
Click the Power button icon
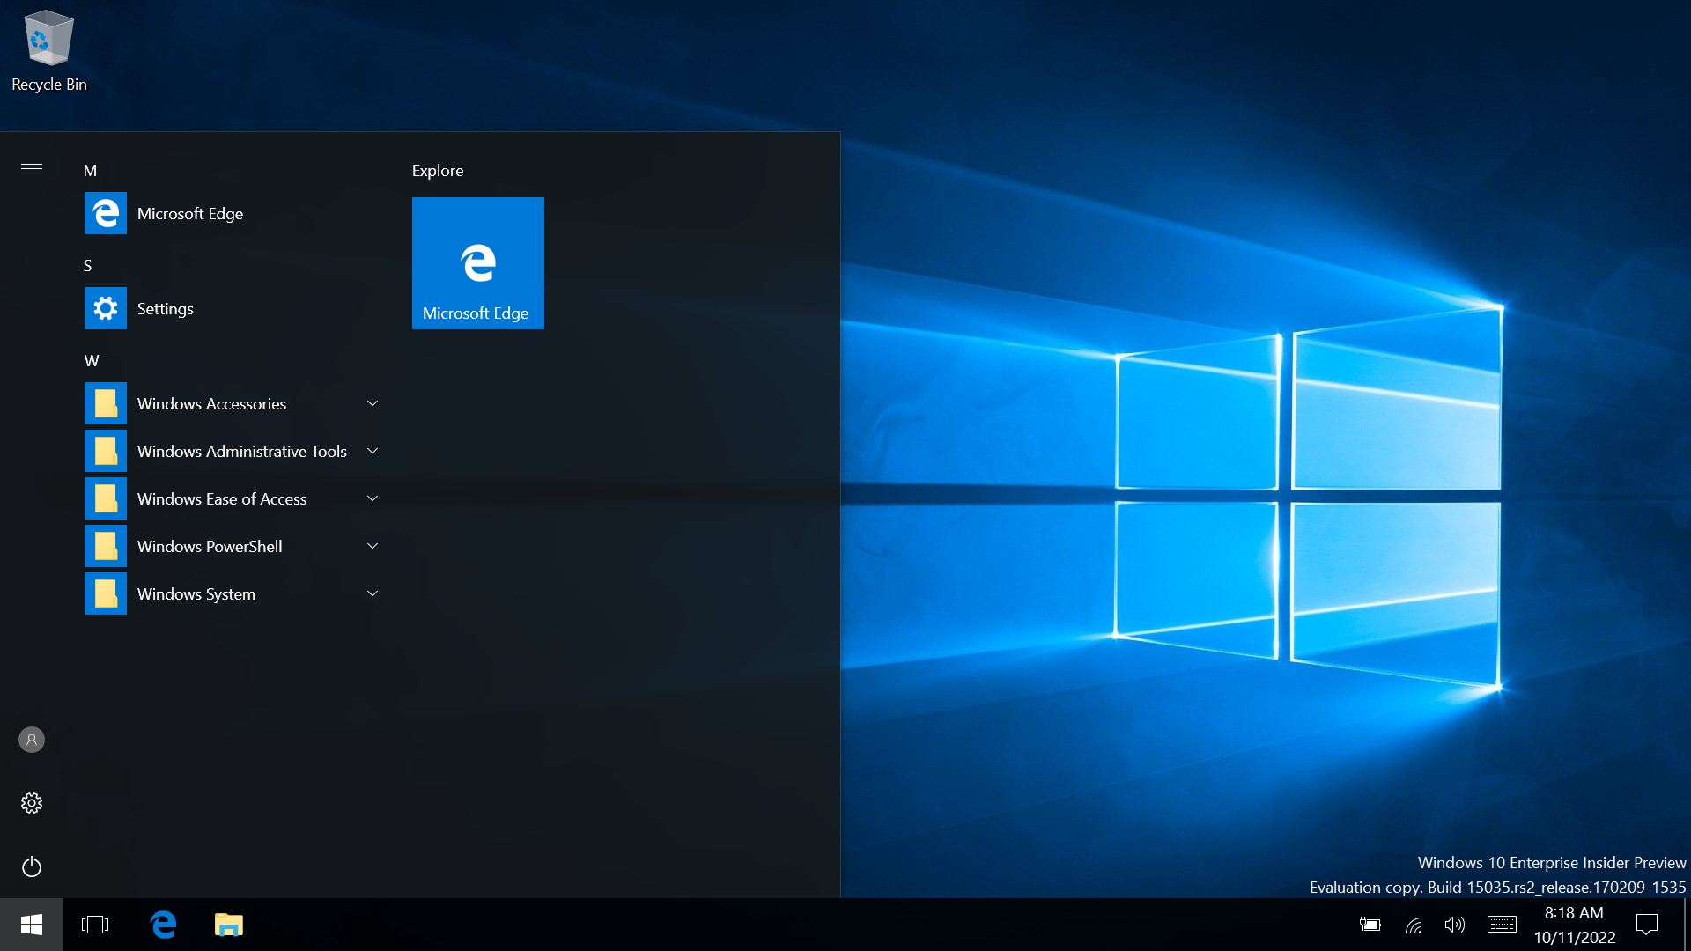pos(32,867)
